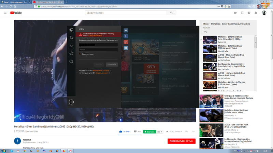273x153 pixels.
Task: Sign in with Facebook
Action: pos(126,36)
